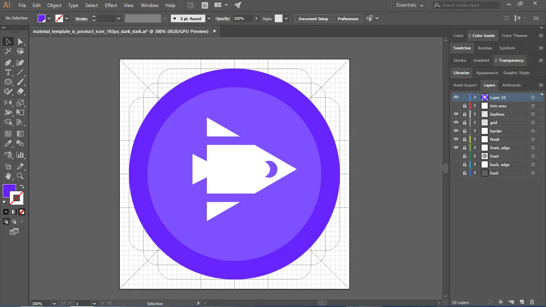Unlock the trim area layer
This screenshot has height=307, width=546.
(x=465, y=106)
